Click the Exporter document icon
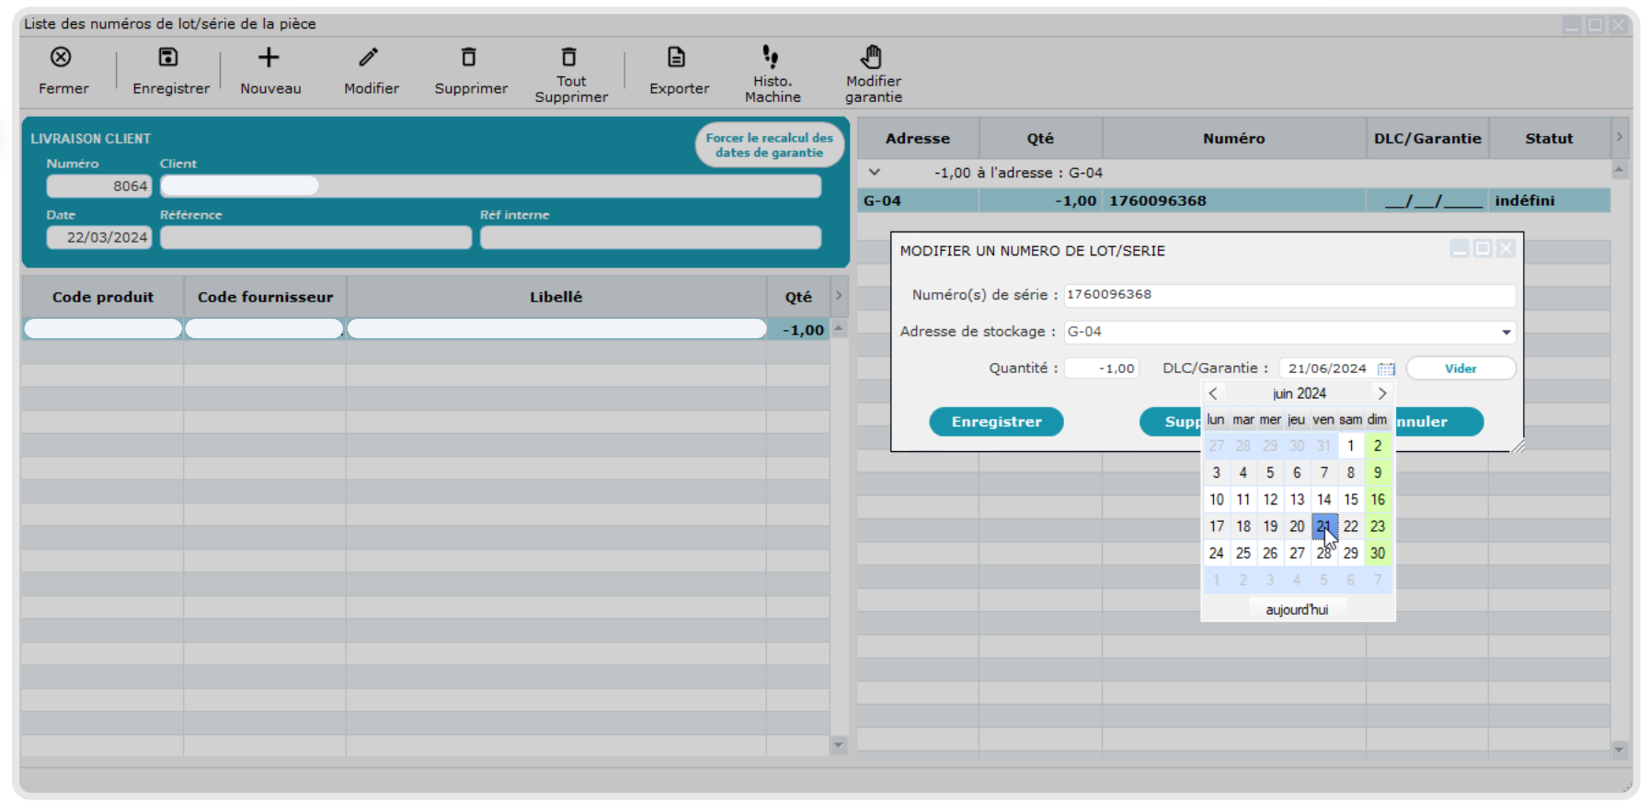The width and height of the screenshot is (1649, 804). tap(677, 57)
